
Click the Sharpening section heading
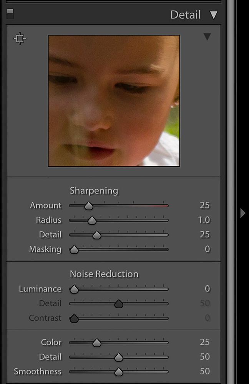tap(94, 191)
